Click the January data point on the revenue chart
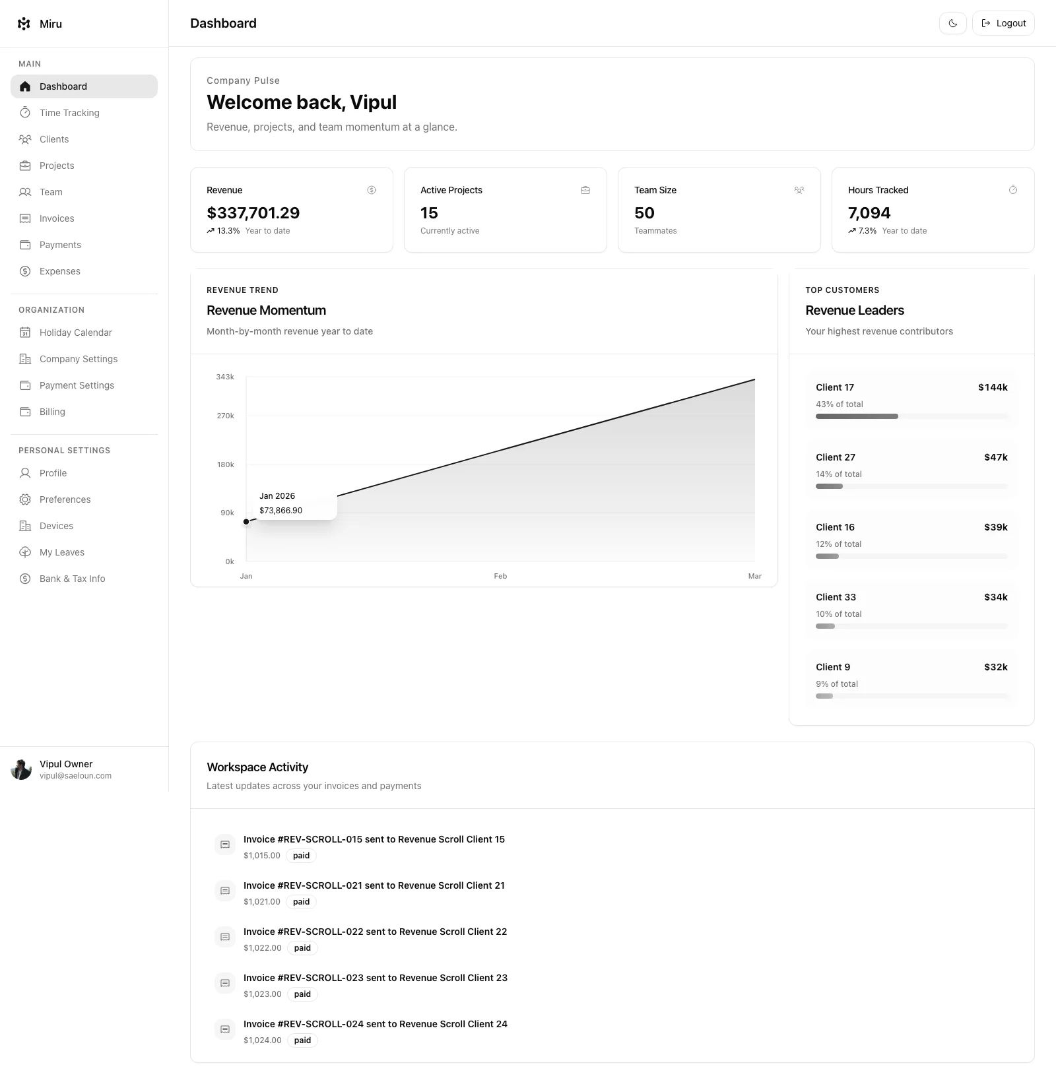This screenshot has width=1056, height=1084. (x=246, y=521)
